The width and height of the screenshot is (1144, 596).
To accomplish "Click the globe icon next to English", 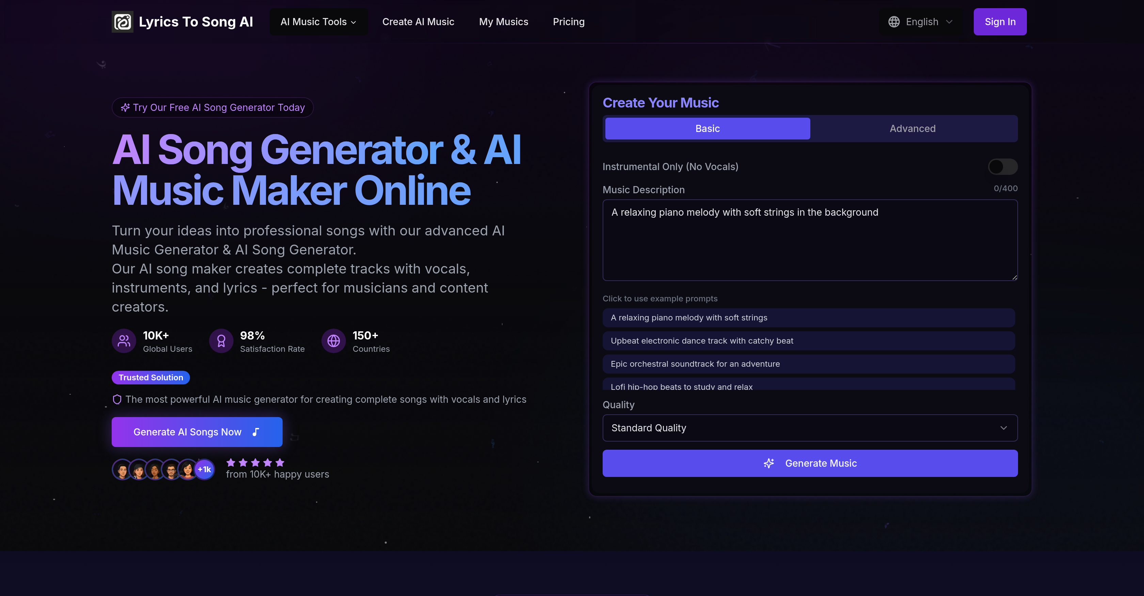I will click(x=894, y=21).
